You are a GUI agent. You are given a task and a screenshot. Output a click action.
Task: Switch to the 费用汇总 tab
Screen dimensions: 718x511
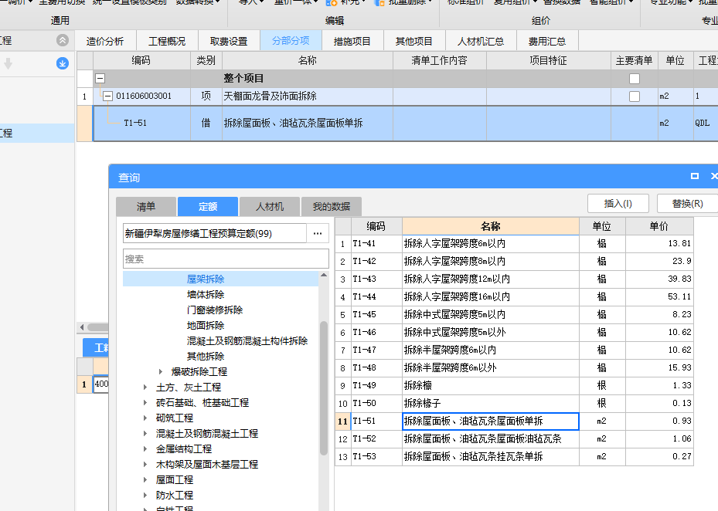coord(547,41)
